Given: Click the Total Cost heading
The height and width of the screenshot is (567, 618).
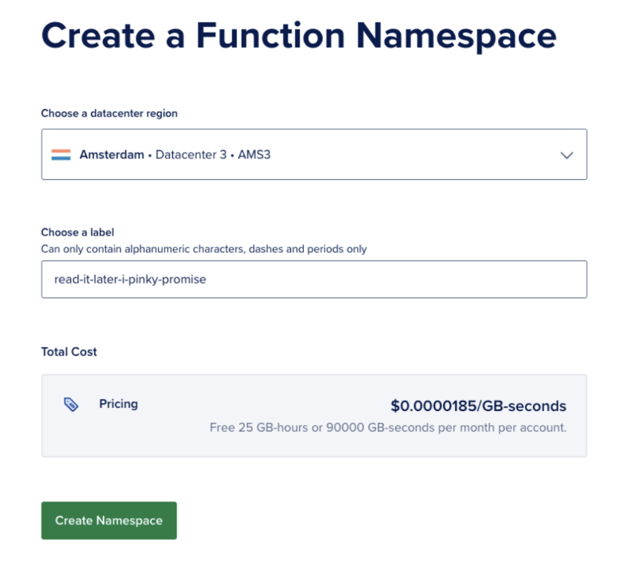Looking at the screenshot, I should (x=69, y=352).
